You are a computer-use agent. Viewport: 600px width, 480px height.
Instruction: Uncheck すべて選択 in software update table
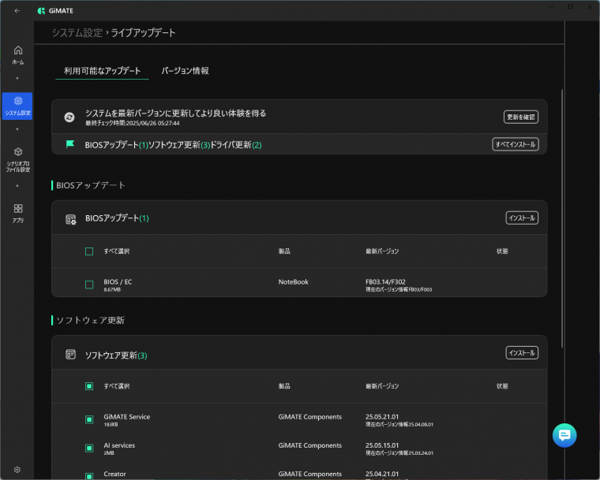pyautogui.click(x=89, y=386)
